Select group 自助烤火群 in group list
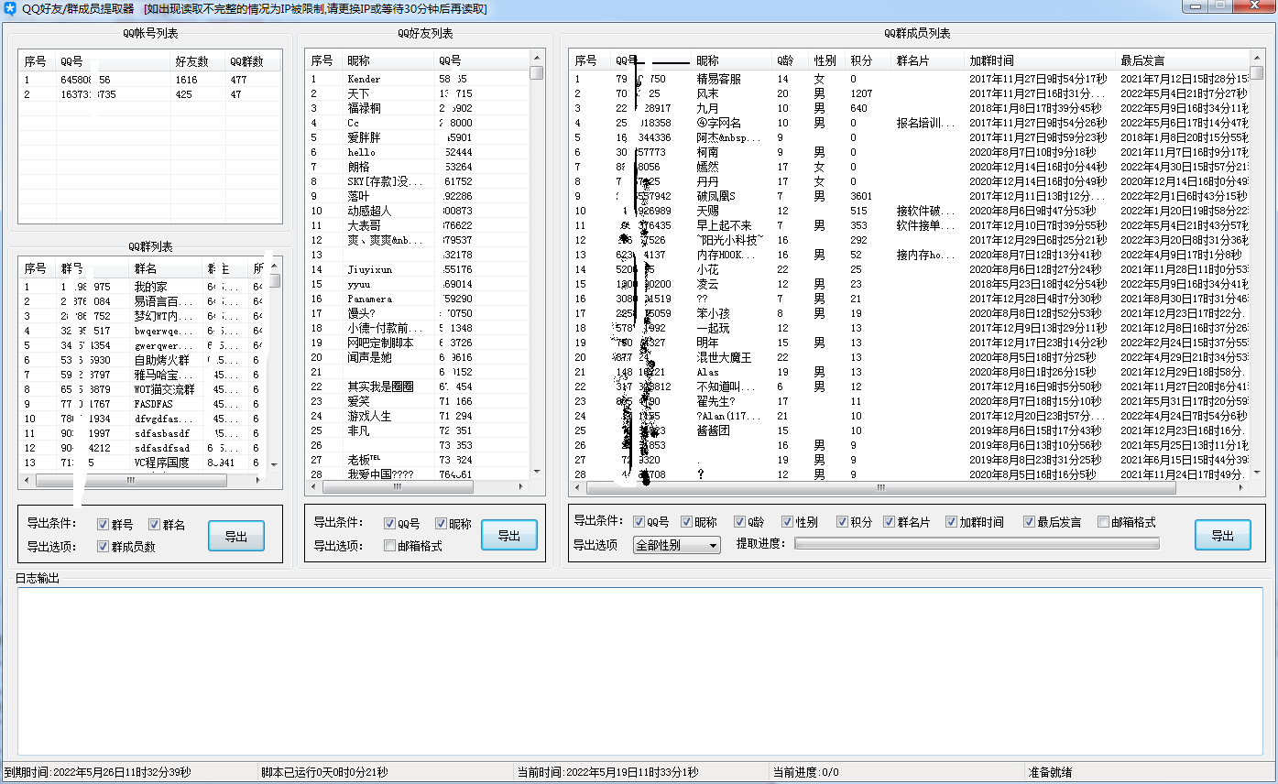Viewport: 1278px width, 784px height. [143, 360]
